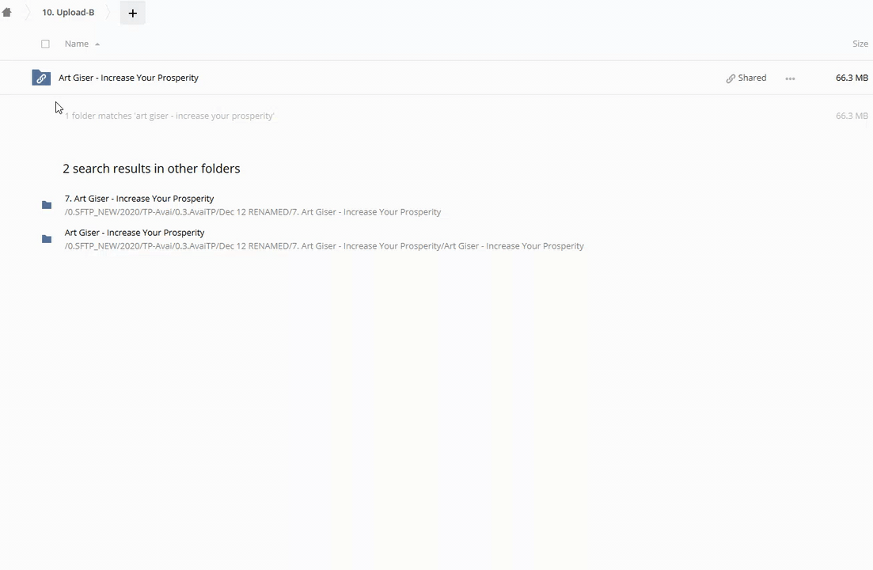This screenshot has width=873, height=570.
Task: Toggle the sort direction arrow beside Name
Action: [x=97, y=44]
